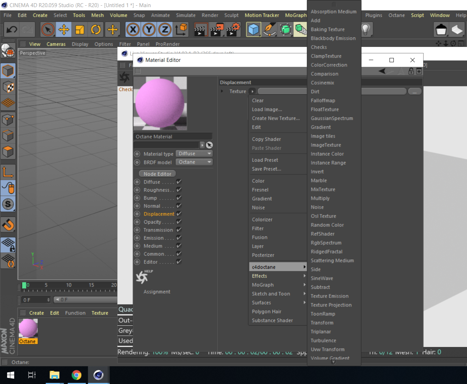Toggle the Y axis lock

pos(149,30)
